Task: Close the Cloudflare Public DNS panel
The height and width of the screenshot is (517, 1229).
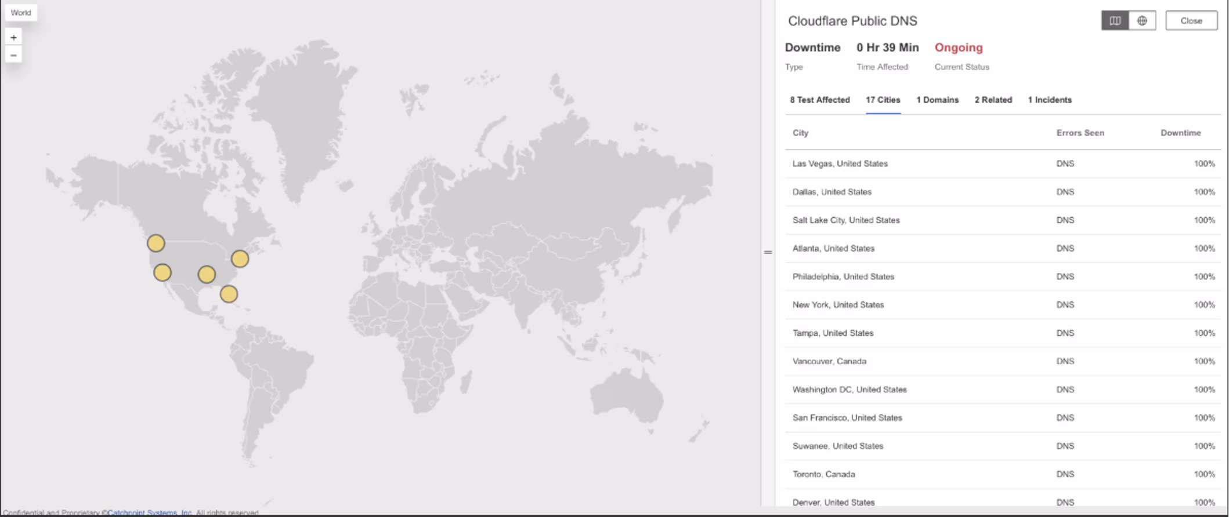Action: coord(1191,21)
